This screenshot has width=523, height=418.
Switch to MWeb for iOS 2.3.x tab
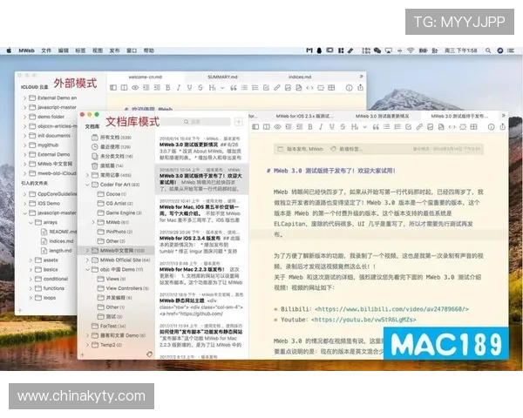point(304,116)
